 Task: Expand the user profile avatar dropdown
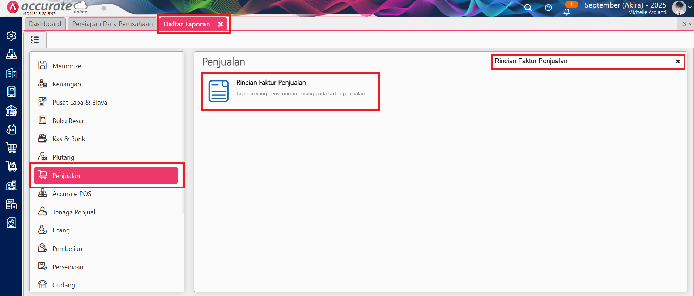(x=681, y=8)
